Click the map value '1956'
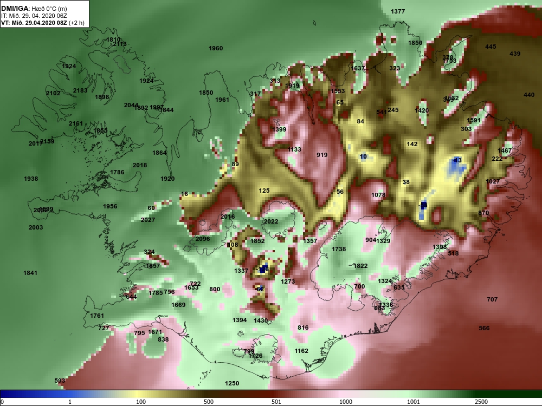The width and height of the screenshot is (542, 406). (x=110, y=206)
